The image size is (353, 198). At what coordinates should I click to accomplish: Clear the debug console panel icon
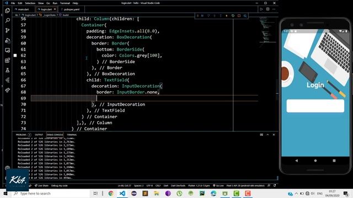(x=261, y=135)
